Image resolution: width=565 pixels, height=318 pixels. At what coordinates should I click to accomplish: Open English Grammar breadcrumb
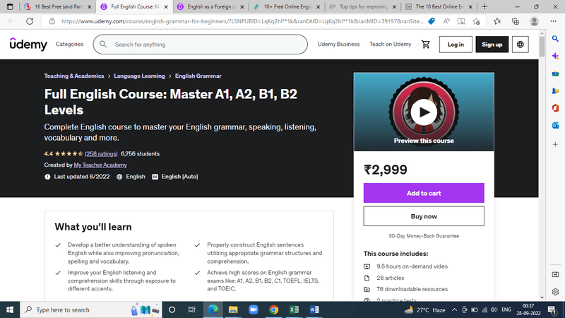pos(198,76)
